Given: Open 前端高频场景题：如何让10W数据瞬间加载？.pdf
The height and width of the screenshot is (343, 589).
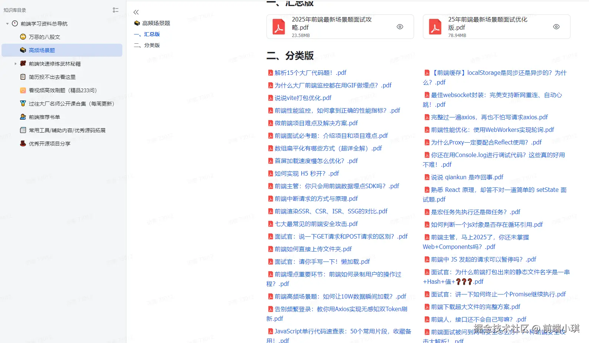Looking at the screenshot, I should tap(340, 296).
